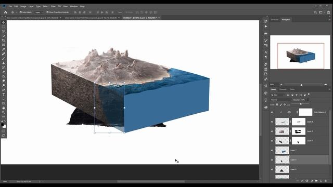Select the Dodge tool
This screenshot has height=187, width=333.
(4, 85)
